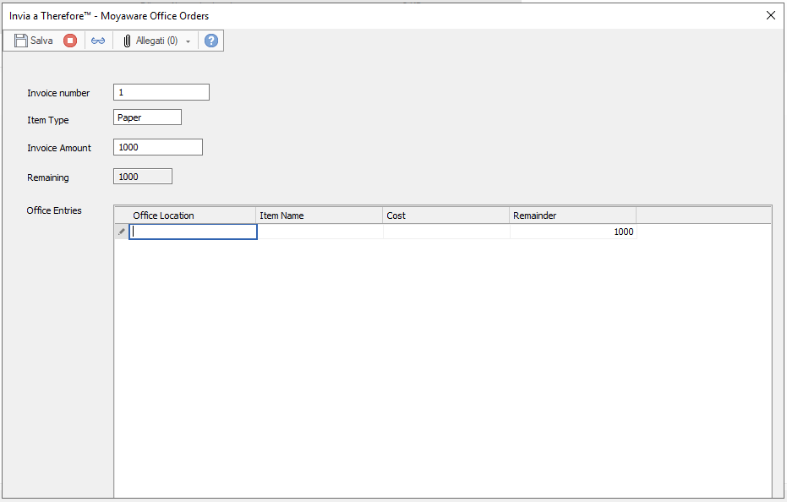The height and width of the screenshot is (502, 787).
Task: Select the Invoice number field showing 1
Action: 161,91
